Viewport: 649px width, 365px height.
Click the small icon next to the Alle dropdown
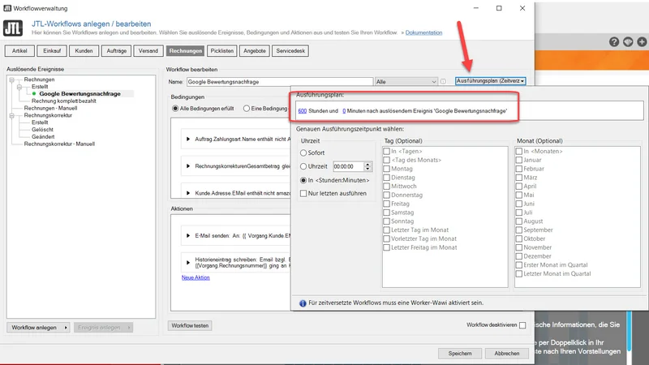[443, 82]
